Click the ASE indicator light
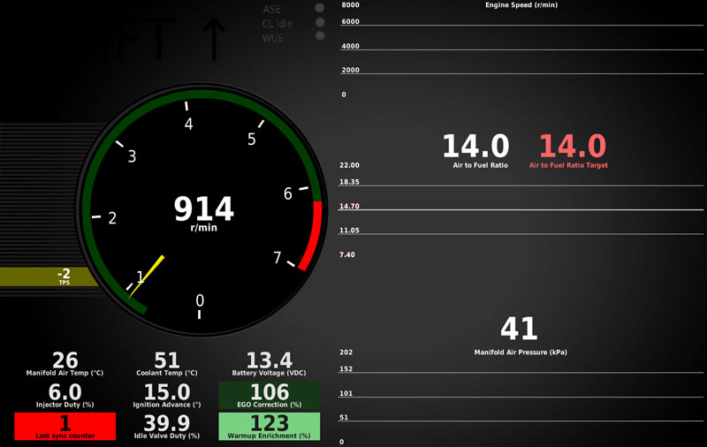Image resolution: width=707 pixels, height=447 pixels. click(x=319, y=9)
